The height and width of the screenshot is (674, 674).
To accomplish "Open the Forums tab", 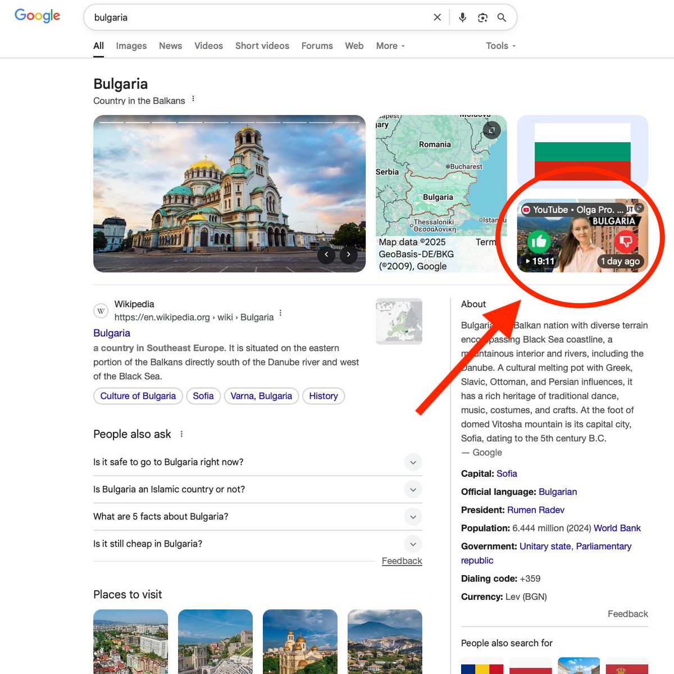I will (x=317, y=46).
